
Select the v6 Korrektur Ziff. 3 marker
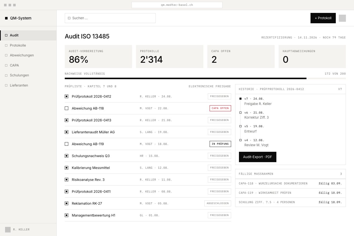[x=240, y=113]
